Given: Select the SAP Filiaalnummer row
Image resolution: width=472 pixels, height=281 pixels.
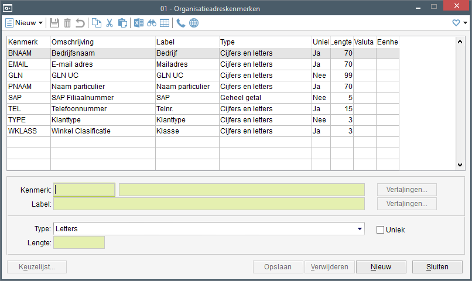Looking at the screenshot, I should (82, 98).
